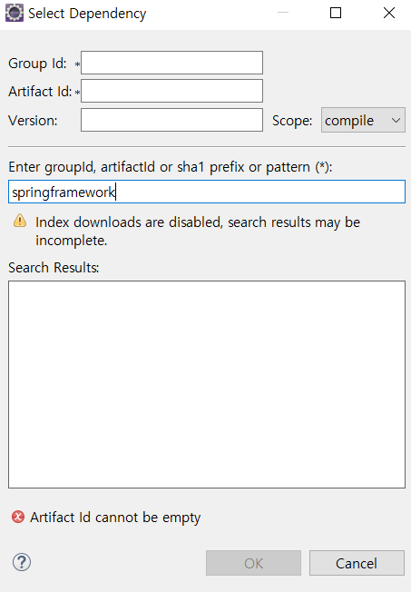Close the Select Dependency dialog

point(389,13)
